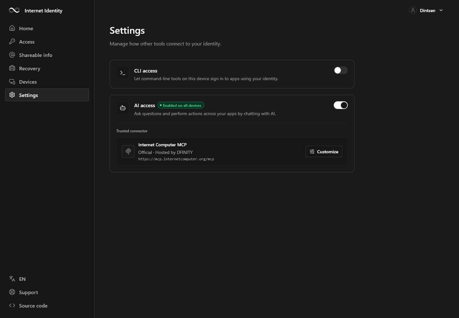Click the Internet Computer MCP title
The width and height of the screenshot is (459, 318).
coord(162,145)
